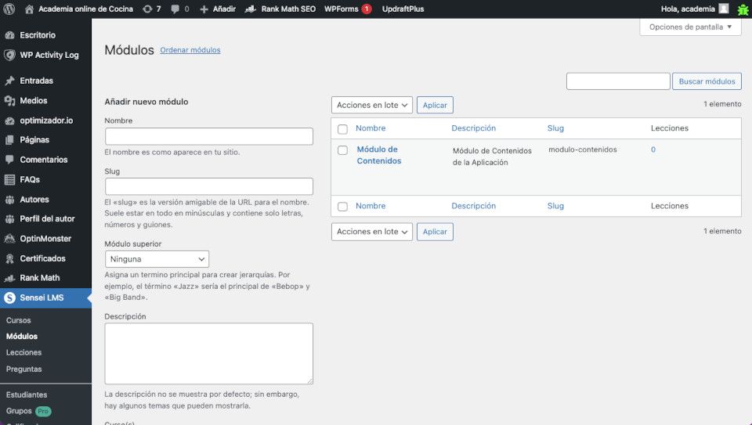
Task: Click the Ordenar módulos link
Action: 190,50
